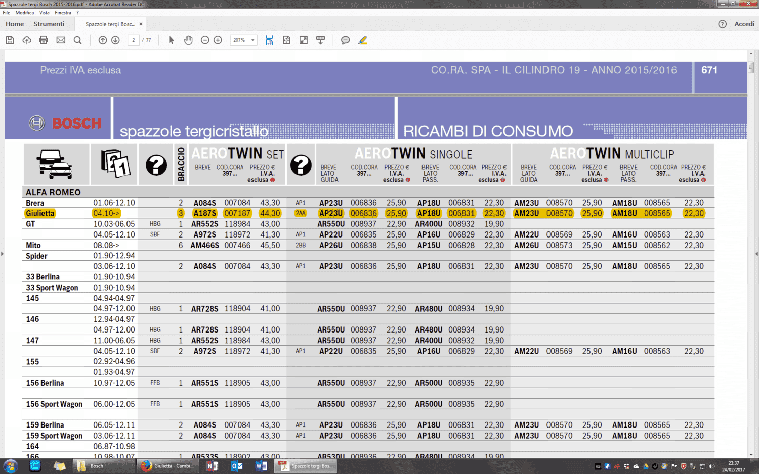Expand the right tools pane arrow
759x474 pixels.
(756, 254)
